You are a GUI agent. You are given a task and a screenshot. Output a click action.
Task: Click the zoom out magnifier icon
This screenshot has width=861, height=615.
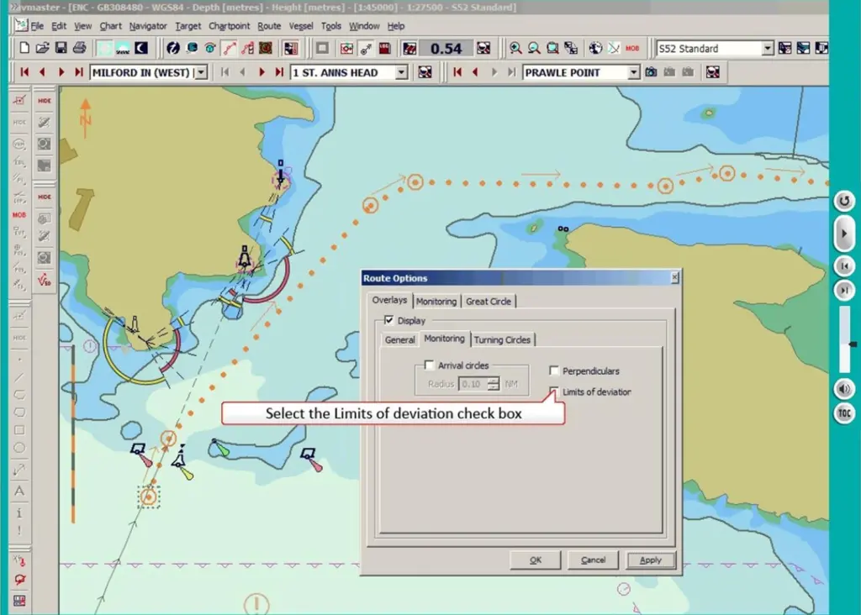(x=534, y=48)
